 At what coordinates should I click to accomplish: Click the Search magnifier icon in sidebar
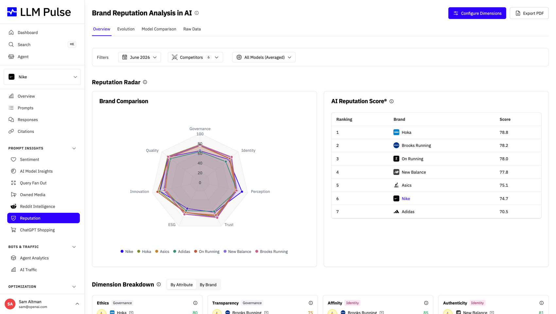11,44
